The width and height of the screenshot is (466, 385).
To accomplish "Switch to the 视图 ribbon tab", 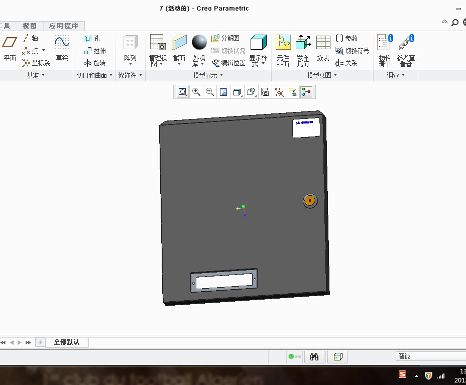I will tap(30, 26).
